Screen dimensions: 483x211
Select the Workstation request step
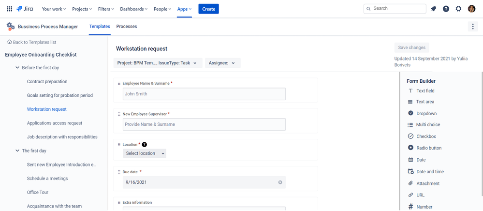point(47,109)
